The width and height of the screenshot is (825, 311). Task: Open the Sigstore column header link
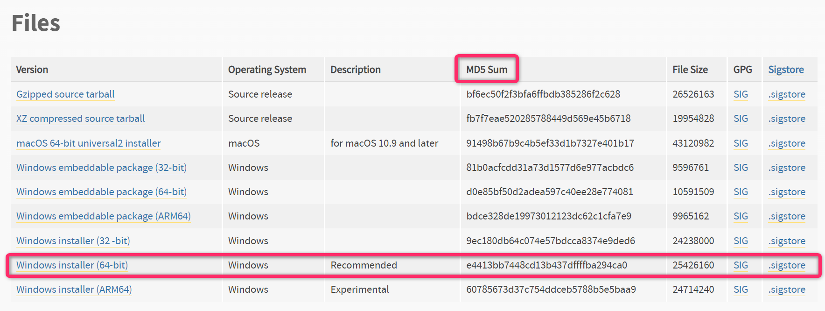[x=786, y=70]
